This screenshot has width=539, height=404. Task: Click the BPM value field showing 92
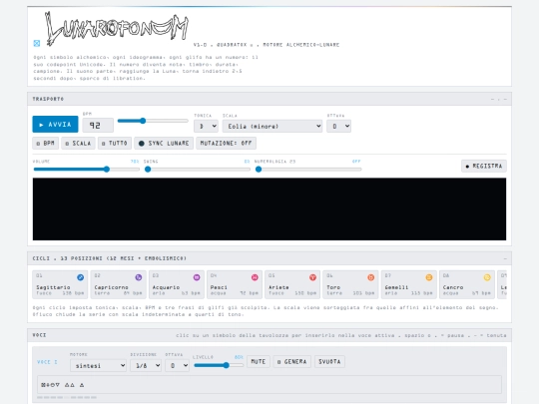(98, 126)
